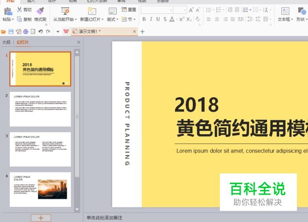Toggle Bold formatting

tap(144, 19)
